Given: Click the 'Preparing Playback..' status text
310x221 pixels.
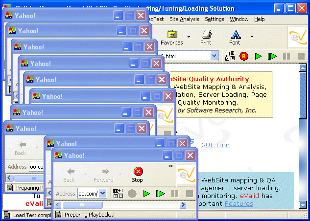Looking at the screenshot, I should [x=89, y=215].
